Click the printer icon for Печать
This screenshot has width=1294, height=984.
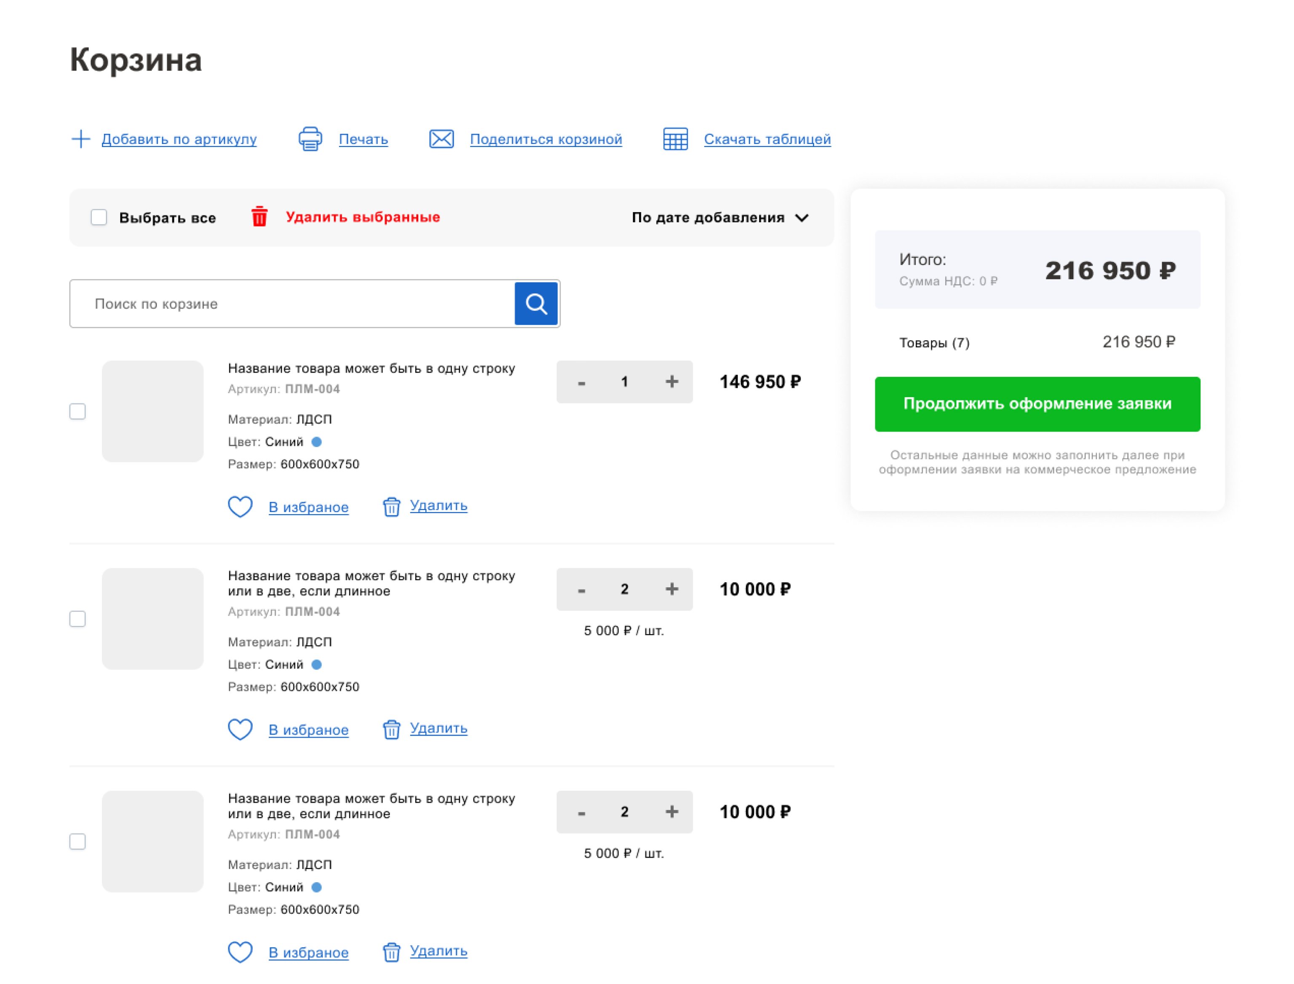click(310, 139)
